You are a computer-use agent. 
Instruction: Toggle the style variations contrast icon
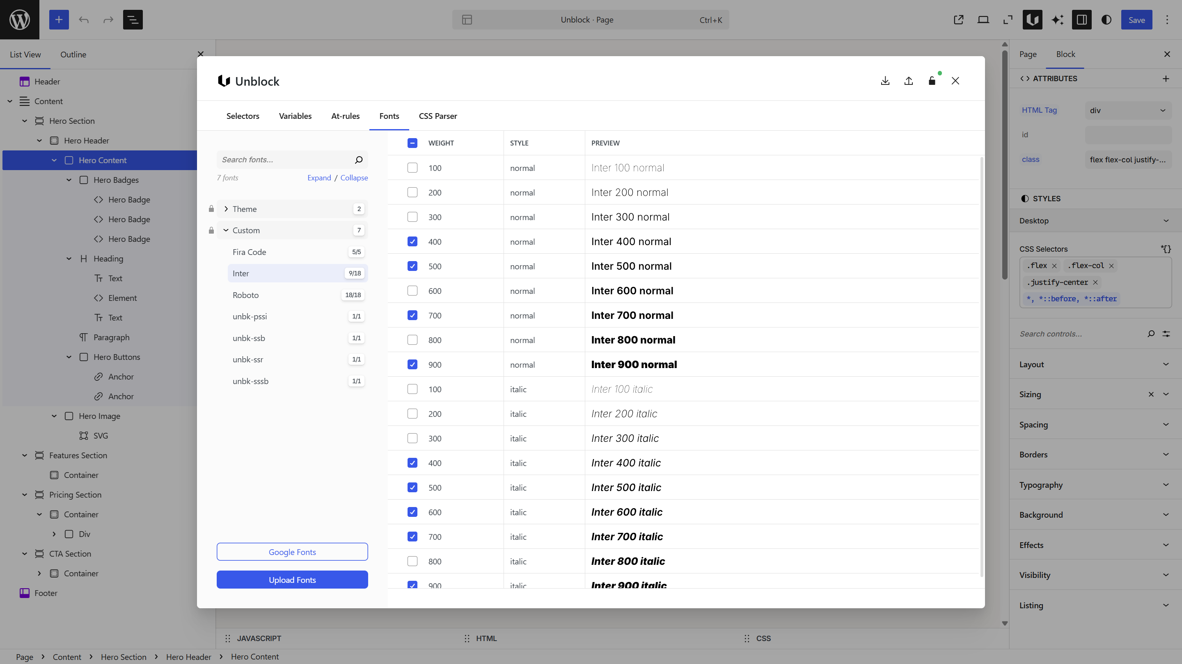[x=1106, y=20]
